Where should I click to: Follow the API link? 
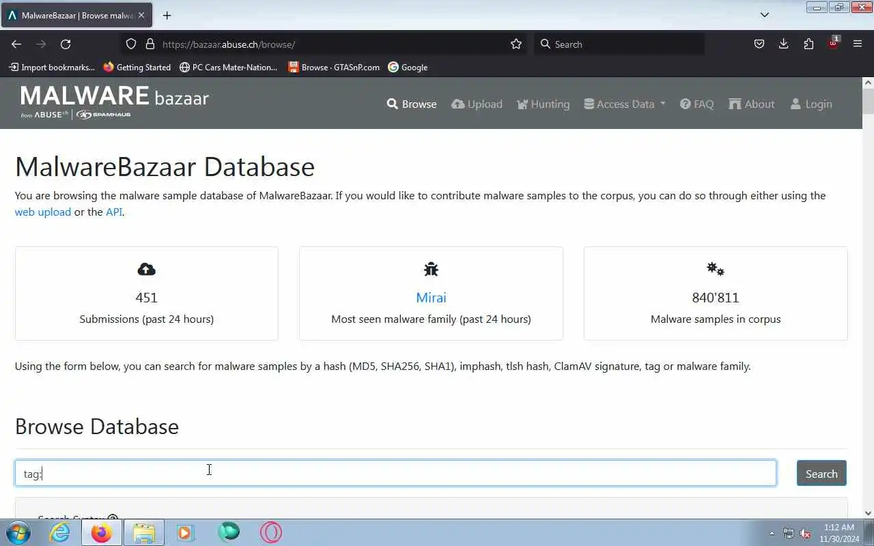(114, 212)
